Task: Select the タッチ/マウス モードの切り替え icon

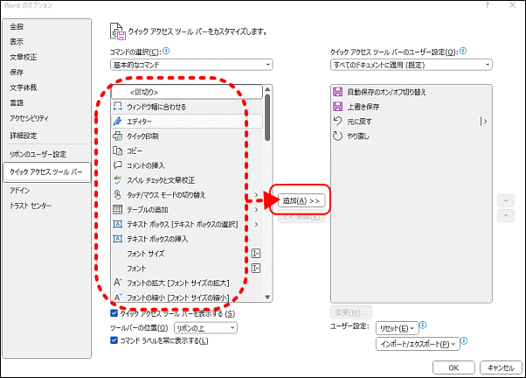Action: click(117, 195)
